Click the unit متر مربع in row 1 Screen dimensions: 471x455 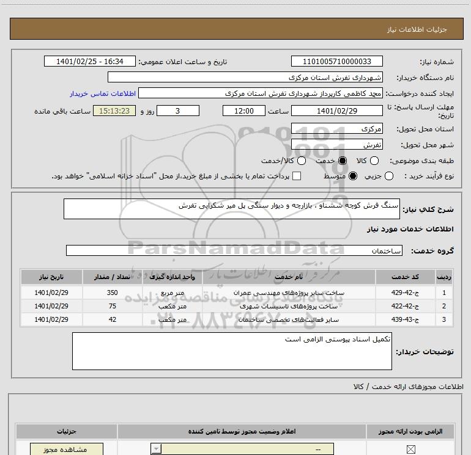coord(172,293)
